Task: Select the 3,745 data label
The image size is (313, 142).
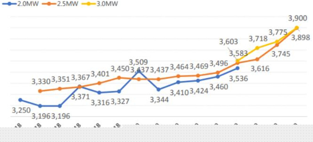Action: (x=281, y=54)
